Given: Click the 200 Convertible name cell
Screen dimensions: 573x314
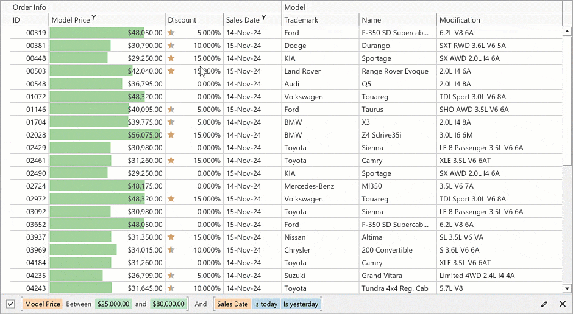Looking at the screenshot, I should 397,249.
